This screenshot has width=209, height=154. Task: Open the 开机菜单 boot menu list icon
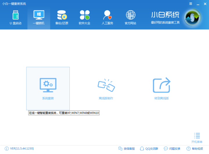[x=197, y=136]
